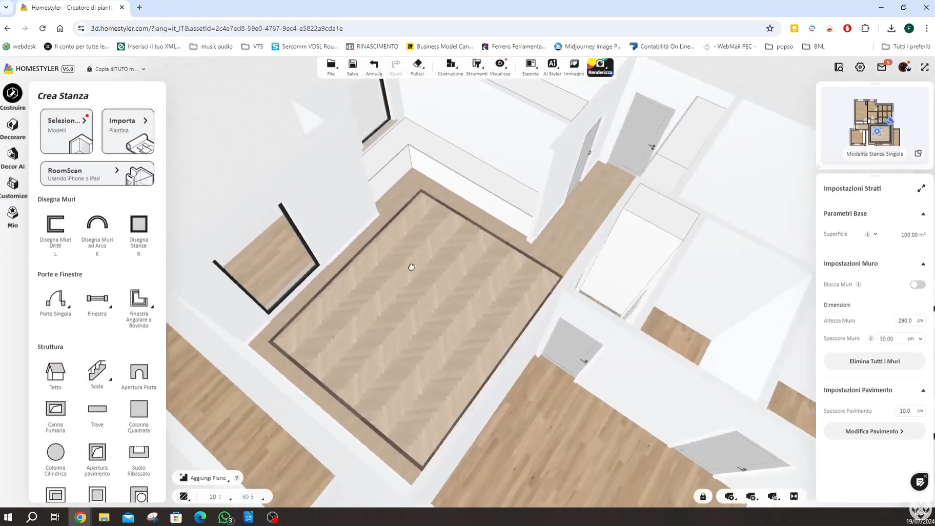Image resolution: width=935 pixels, height=526 pixels.
Task: Open Spessore Muro unit dropdown
Action: click(920, 339)
